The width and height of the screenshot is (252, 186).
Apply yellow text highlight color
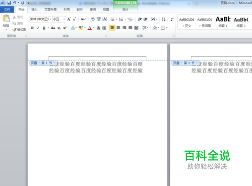coord(81,28)
